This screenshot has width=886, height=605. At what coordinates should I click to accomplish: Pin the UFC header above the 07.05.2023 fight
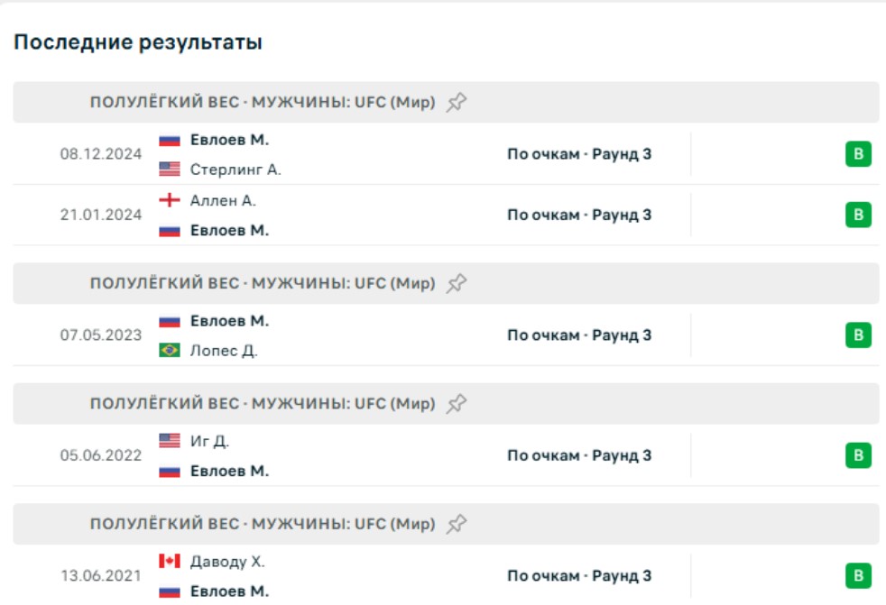click(x=457, y=283)
